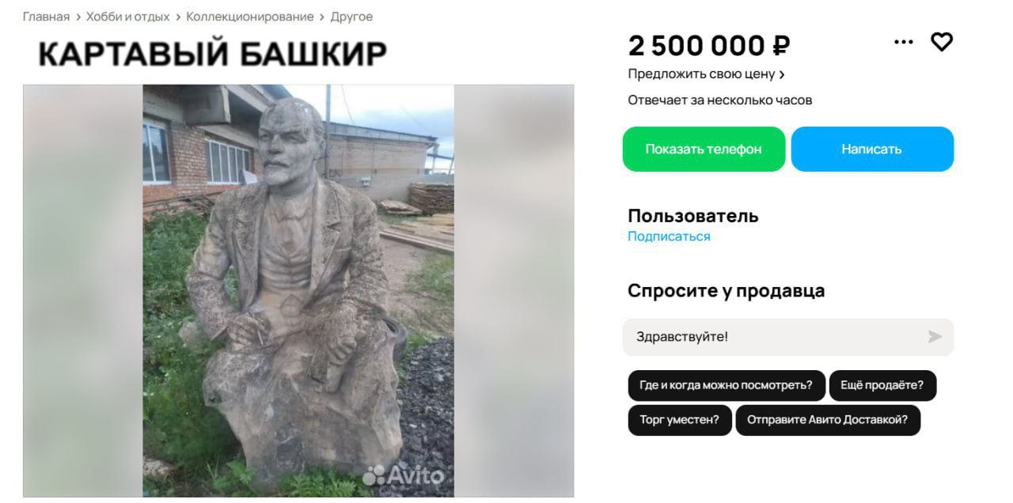The height and width of the screenshot is (503, 1013).
Task: Click the blue 'Написать' button
Action: tap(872, 149)
